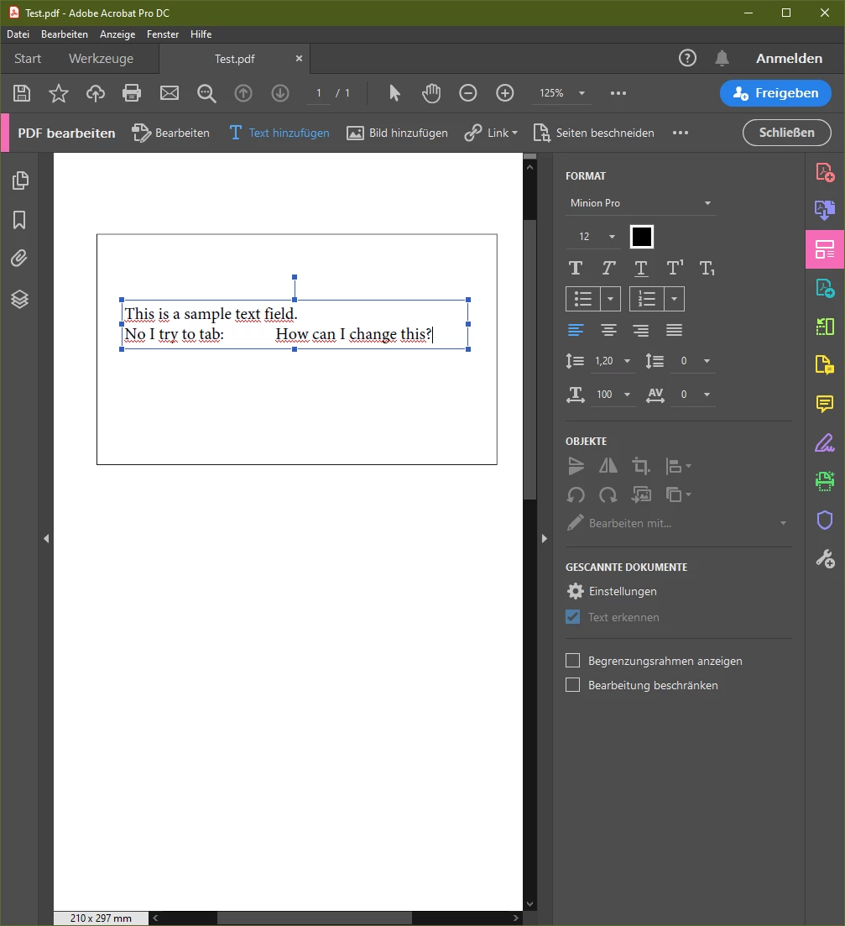Viewport: 845px width, 926px height.
Task: Open the find text magnifier
Action: coord(206,93)
